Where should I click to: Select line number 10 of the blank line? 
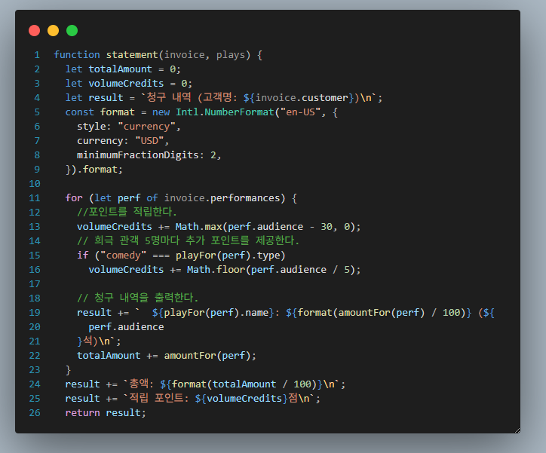click(x=35, y=184)
